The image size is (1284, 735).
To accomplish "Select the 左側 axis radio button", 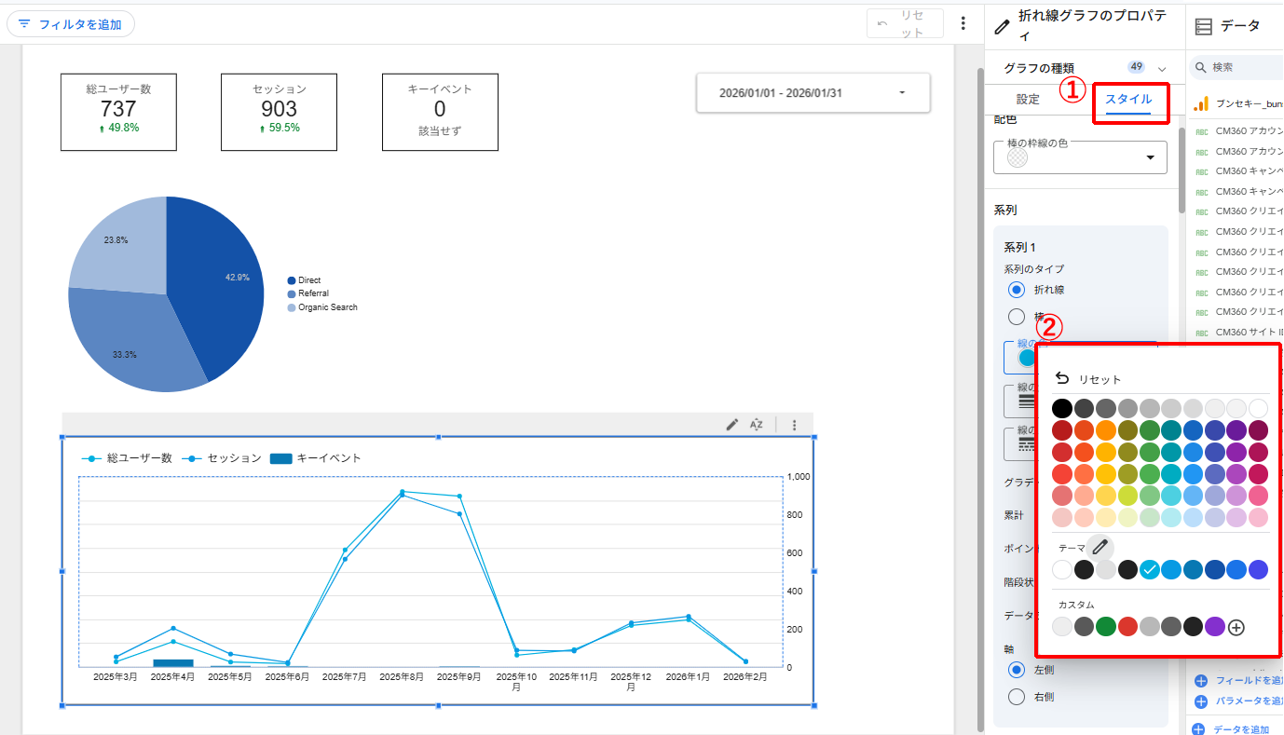I will coord(1017,670).
